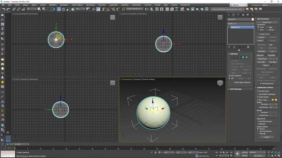Open the Animation menu

[x=64, y=5]
